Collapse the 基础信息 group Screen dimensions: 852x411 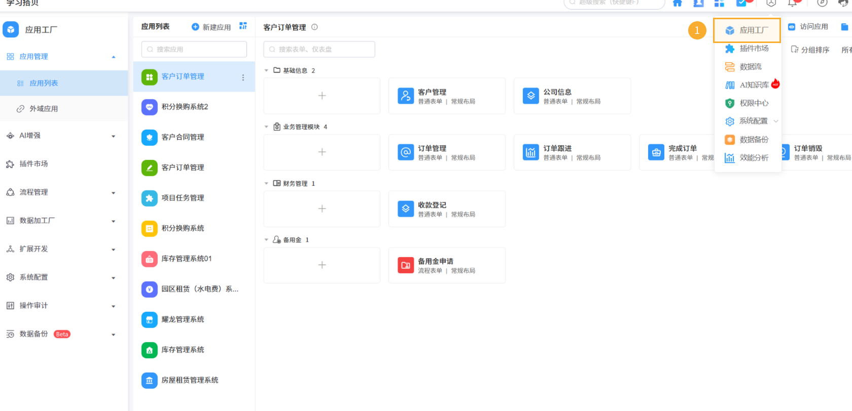(x=266, y=70)
